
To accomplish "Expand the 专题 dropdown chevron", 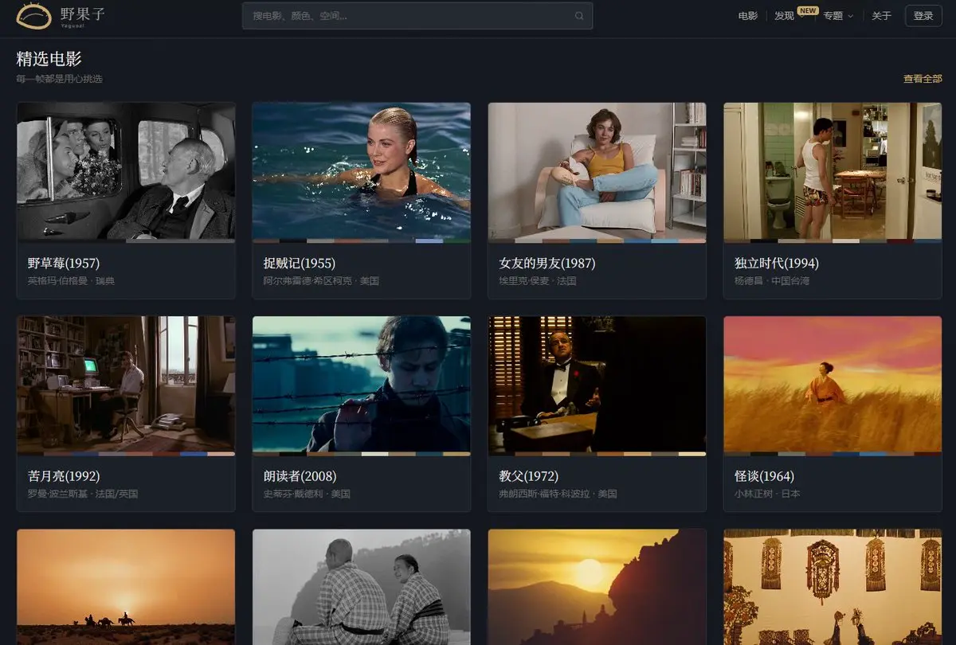I will point(850,16).
